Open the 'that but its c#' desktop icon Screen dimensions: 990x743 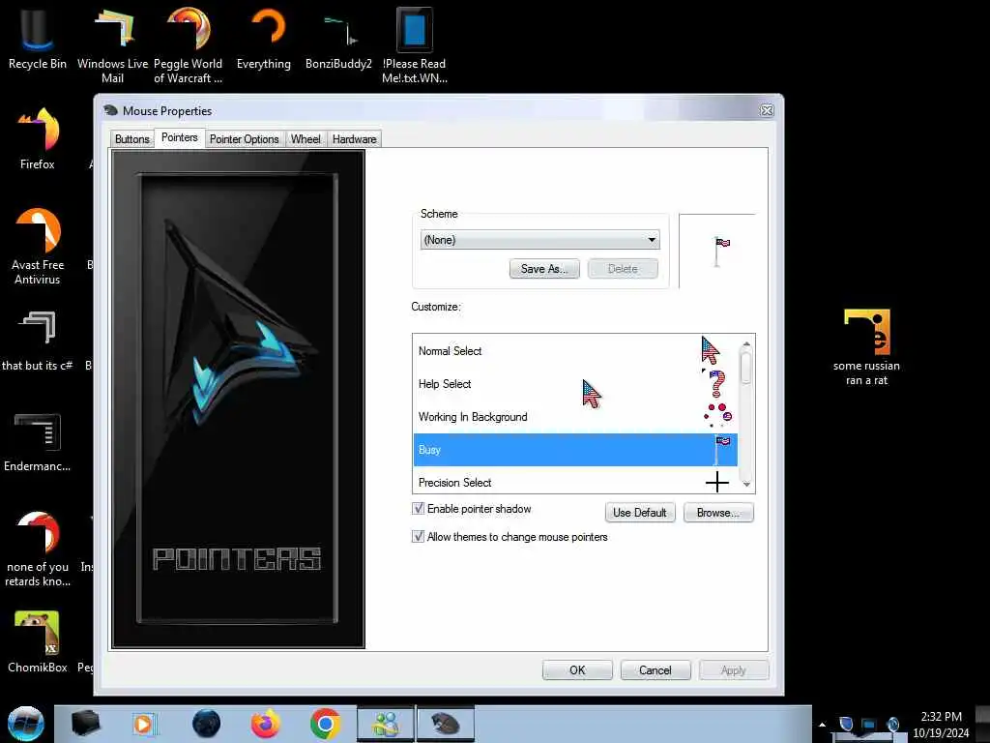click(x=38, y=342)
